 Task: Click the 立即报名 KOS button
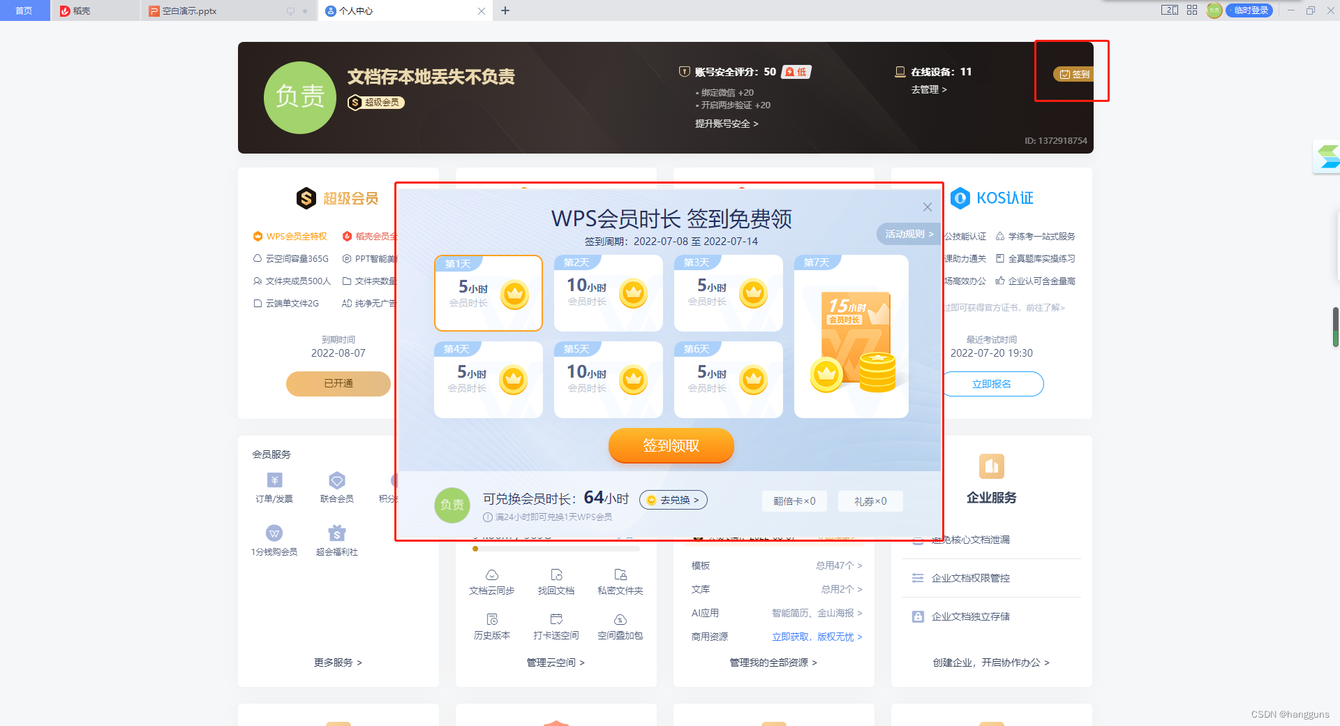pyautogui.click(x=992, y=384)
